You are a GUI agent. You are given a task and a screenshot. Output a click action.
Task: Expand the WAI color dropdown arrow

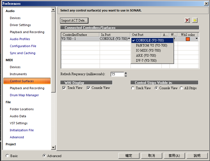coord(197,39)
